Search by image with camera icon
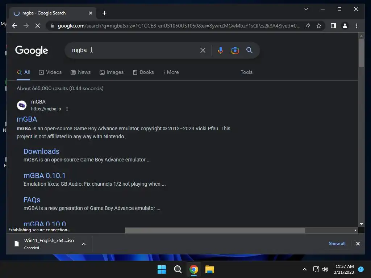This screenshot has height=278, width=371. point(235,50)
